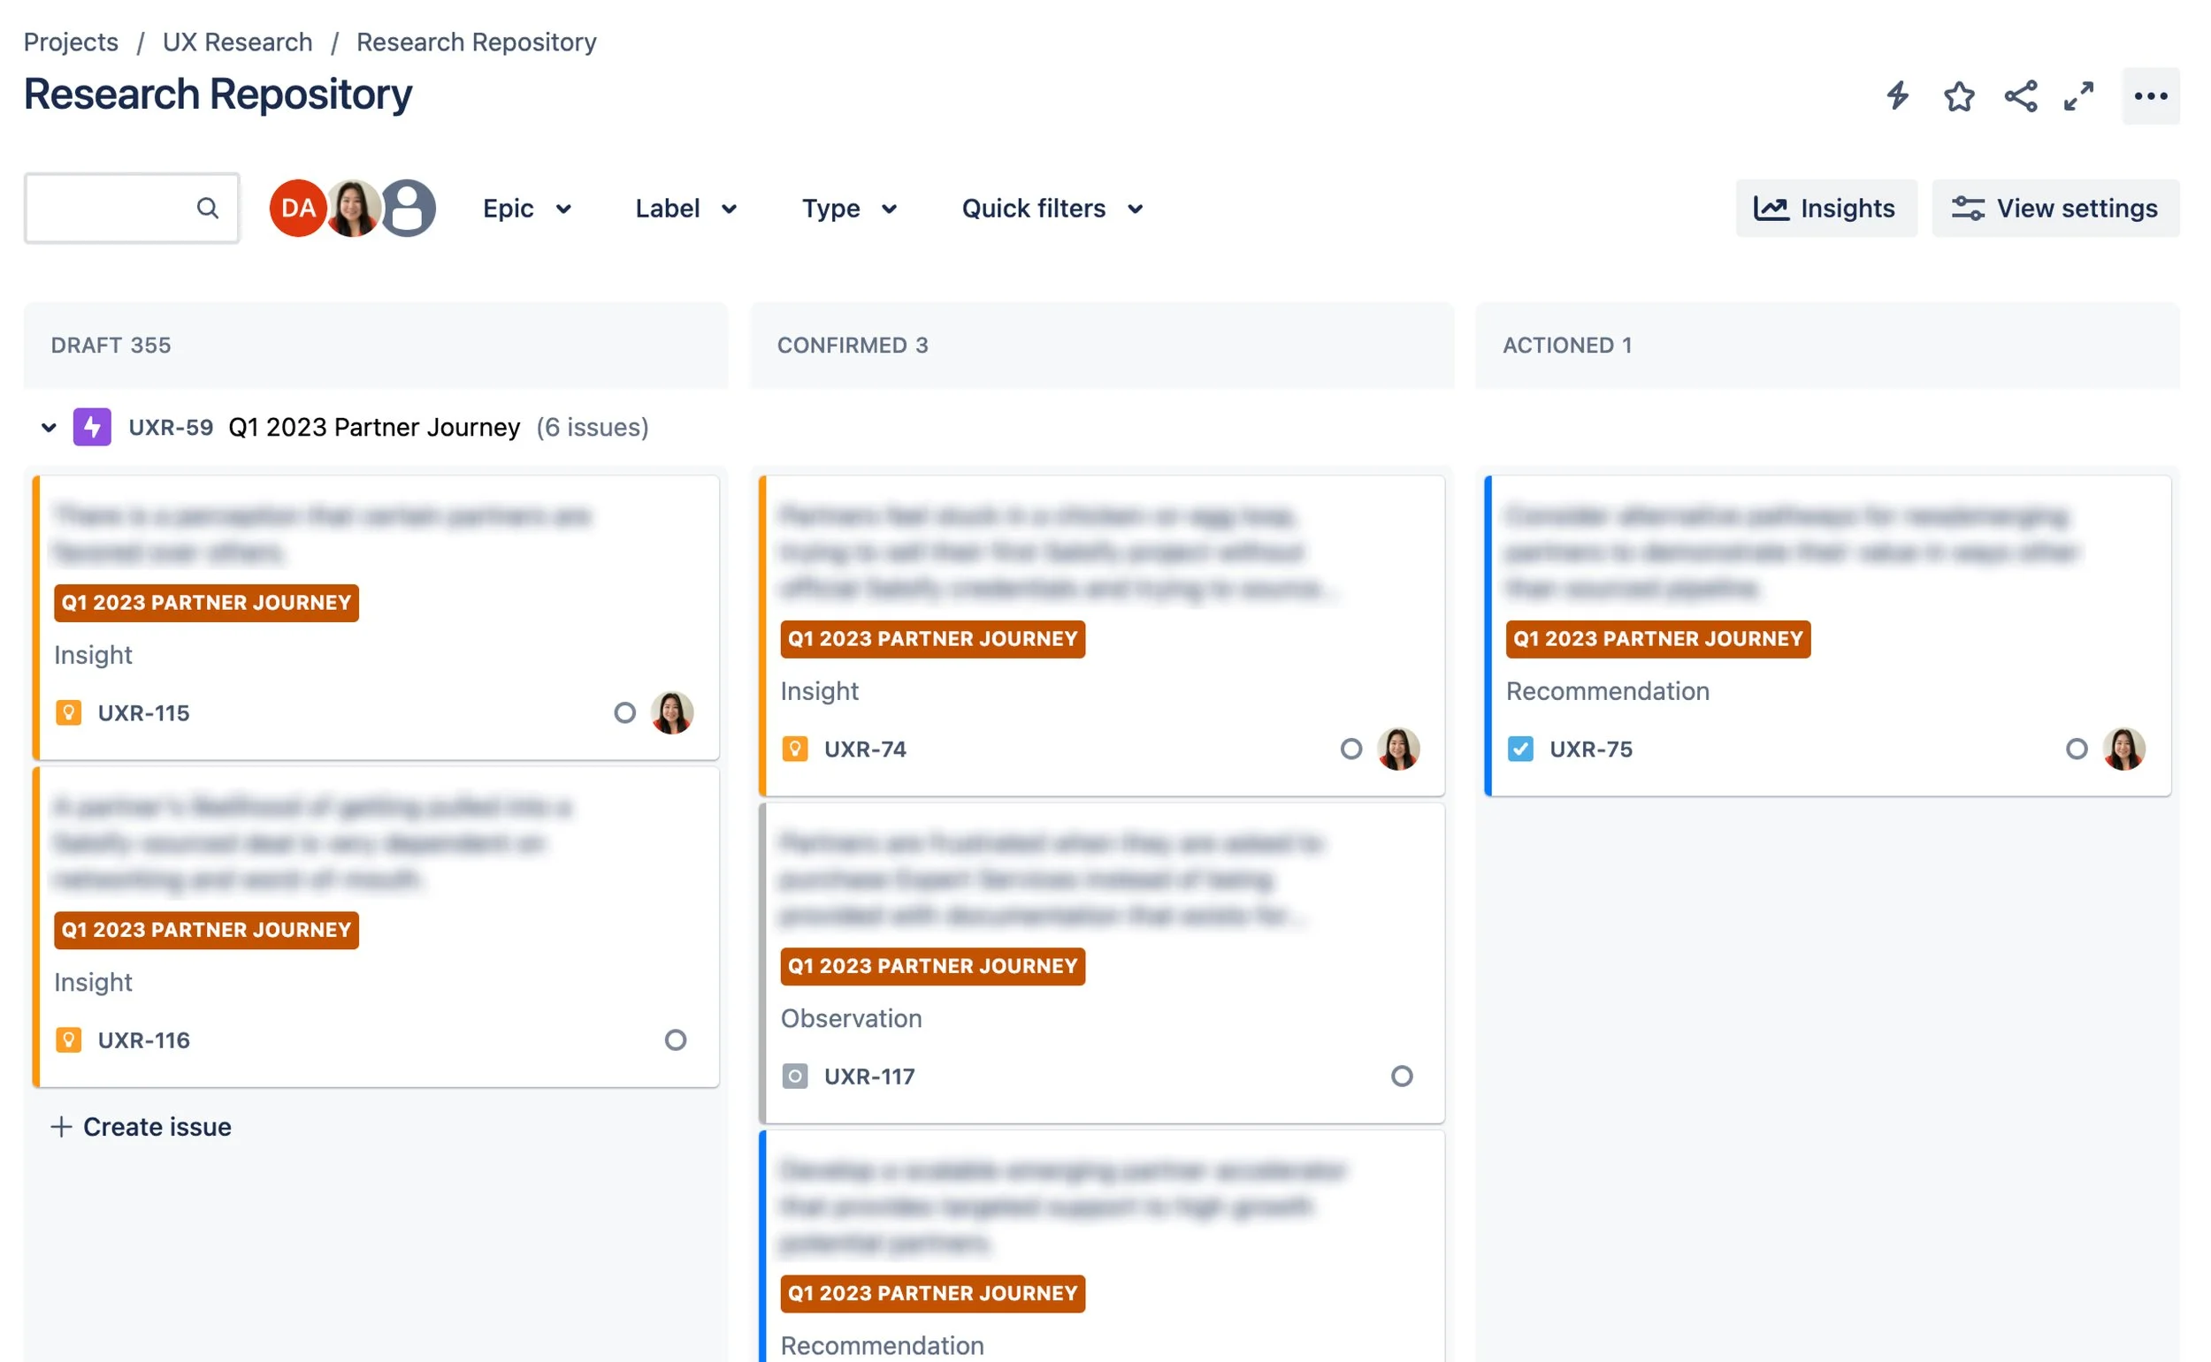Go to UX Research breadcrumb

pyautogui.click(x=237, y=42)
